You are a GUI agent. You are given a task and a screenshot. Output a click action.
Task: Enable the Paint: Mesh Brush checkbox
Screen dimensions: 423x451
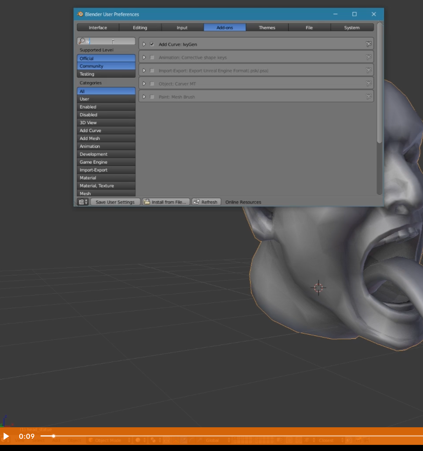[152, 97]
